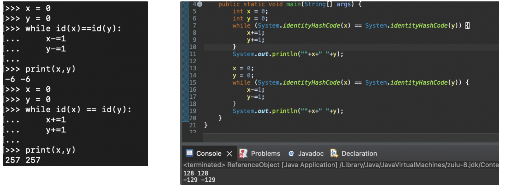
Task: Click line number 19 in the gutter
Action: pos(193,111)
